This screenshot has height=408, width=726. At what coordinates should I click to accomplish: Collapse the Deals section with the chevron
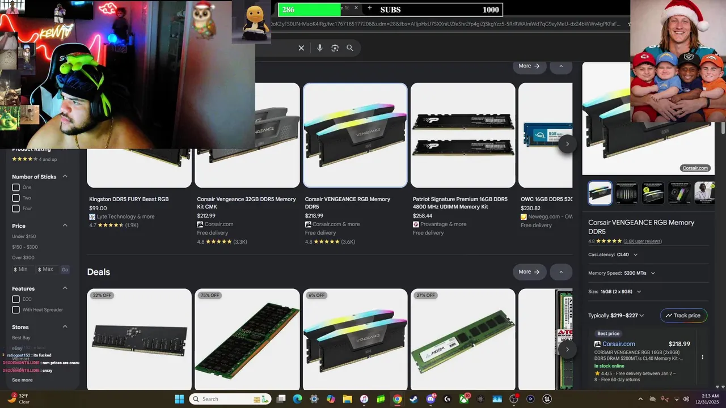pyautogui.click(x=561, y=272)
